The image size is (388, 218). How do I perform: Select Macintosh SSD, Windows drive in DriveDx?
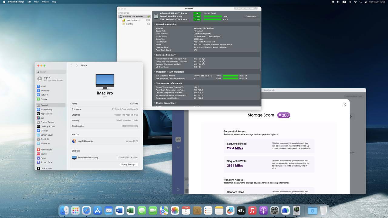[x=134, y=17]
